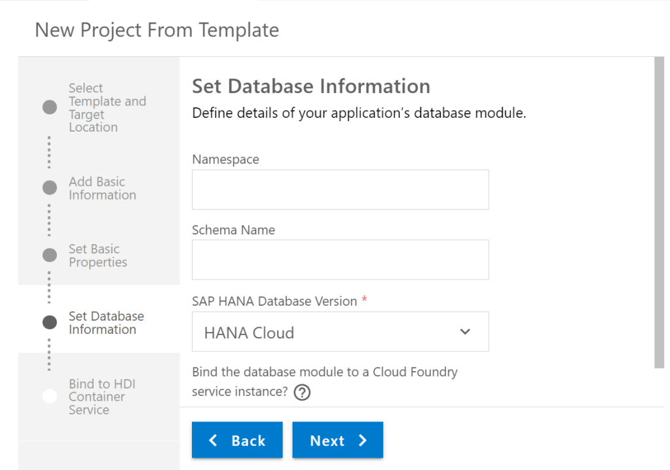670x470 pixels.
Task: Go to Select Template and Target Location step
Action: pos(107,107)
